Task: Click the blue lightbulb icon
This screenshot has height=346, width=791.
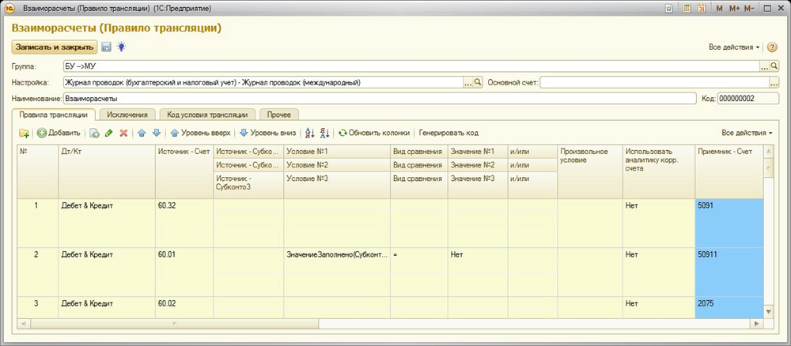Action: click(x=121, y=47)
